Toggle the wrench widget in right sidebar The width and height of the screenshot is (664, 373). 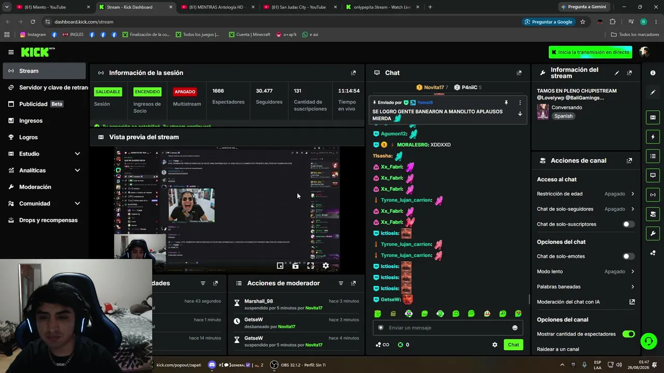(x=653, y=233)
